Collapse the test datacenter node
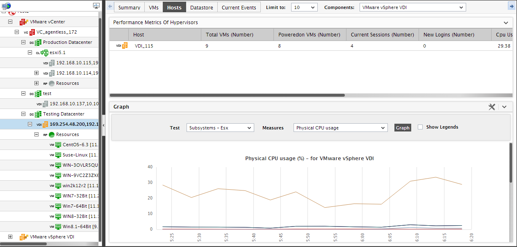 pyautogui.click(x=23, y=93)
